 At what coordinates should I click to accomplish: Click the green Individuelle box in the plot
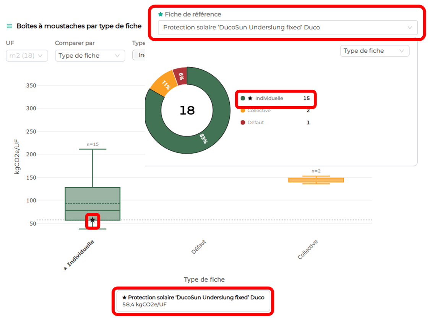92,204
